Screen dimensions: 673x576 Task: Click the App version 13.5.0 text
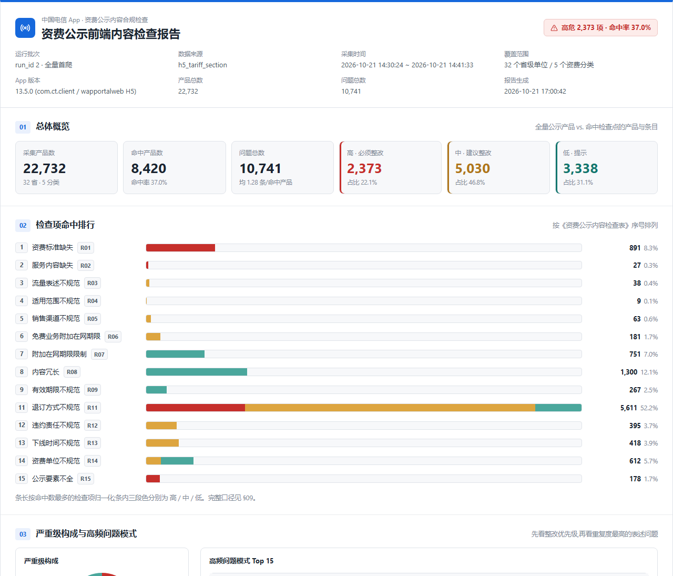(76, 91)
